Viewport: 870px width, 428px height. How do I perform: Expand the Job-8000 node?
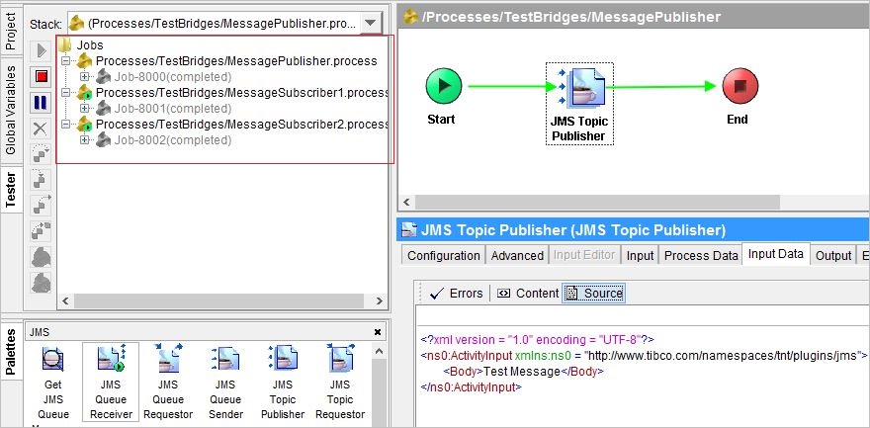[84, 76]
